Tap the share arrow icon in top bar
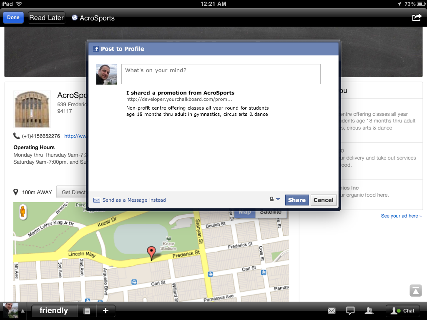 [417, 17]
